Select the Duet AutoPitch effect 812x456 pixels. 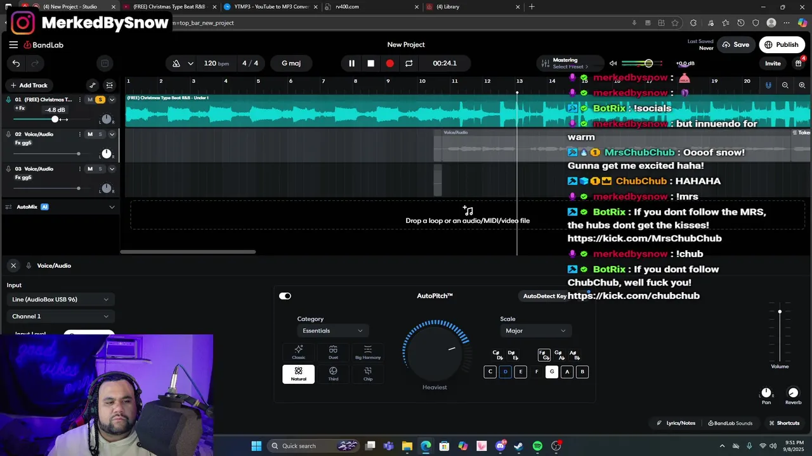[x=333, y=353]
